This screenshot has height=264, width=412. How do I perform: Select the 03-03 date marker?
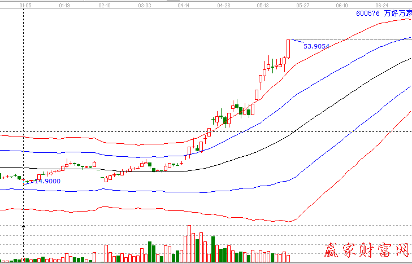pyautogui.click(x=144, y=5)
